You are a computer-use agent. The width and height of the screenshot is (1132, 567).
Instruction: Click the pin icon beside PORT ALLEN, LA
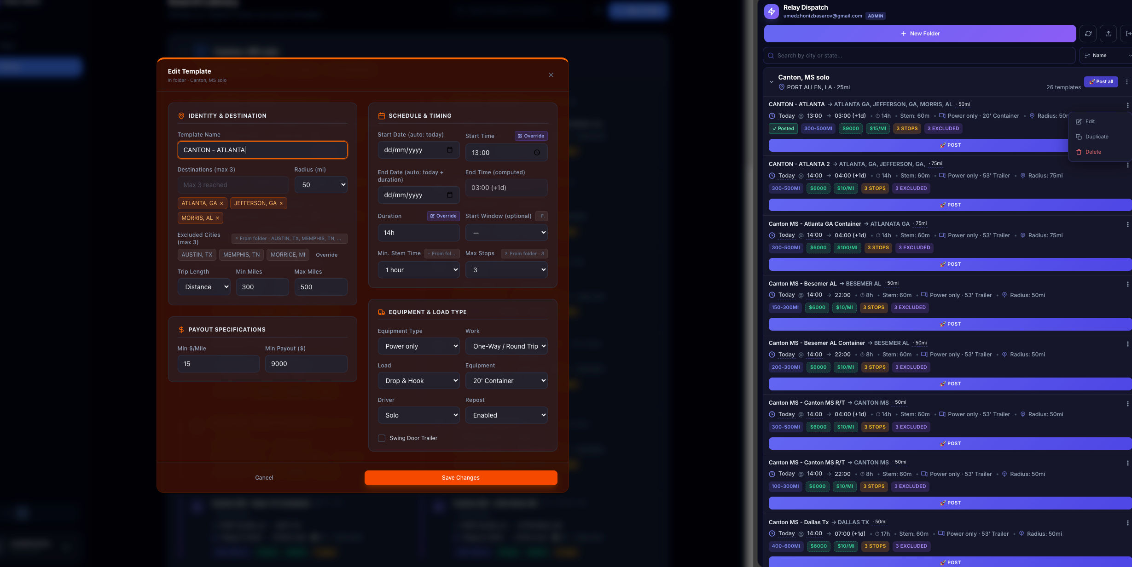point(781,87)
